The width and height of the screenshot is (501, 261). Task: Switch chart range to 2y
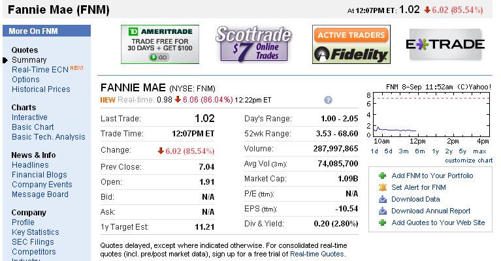pyautogui.click(x=449, y=151)
